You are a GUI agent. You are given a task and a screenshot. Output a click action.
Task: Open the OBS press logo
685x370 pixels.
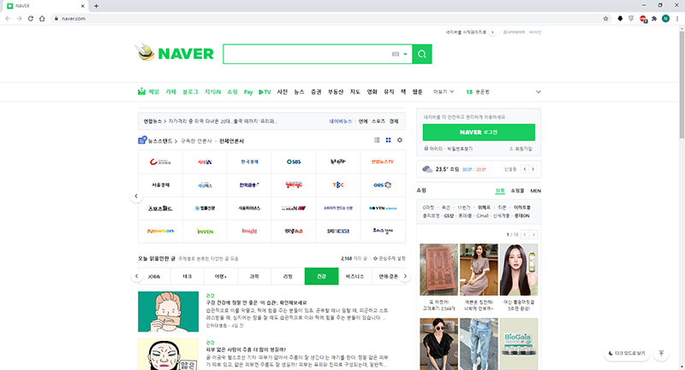(x=382, y=185)
